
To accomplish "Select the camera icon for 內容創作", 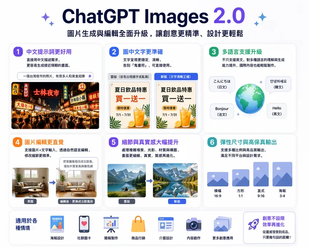I will (194, 224).
